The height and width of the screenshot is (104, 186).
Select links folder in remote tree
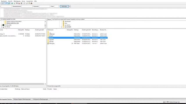66,23
